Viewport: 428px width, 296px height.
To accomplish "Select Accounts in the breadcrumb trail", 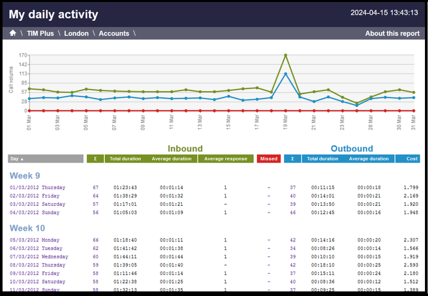I will tap(114, 33).
